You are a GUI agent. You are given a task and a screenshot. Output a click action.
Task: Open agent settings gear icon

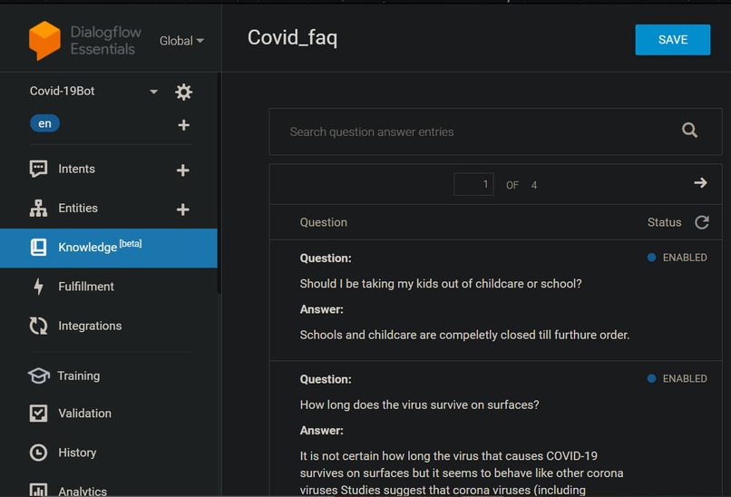pos(184,92)
